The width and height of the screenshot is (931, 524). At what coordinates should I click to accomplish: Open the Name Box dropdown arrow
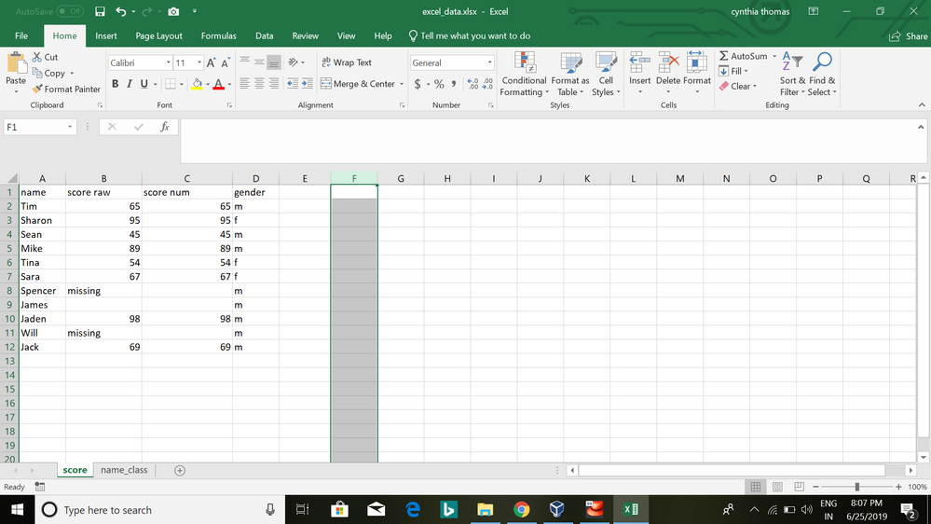70,127
